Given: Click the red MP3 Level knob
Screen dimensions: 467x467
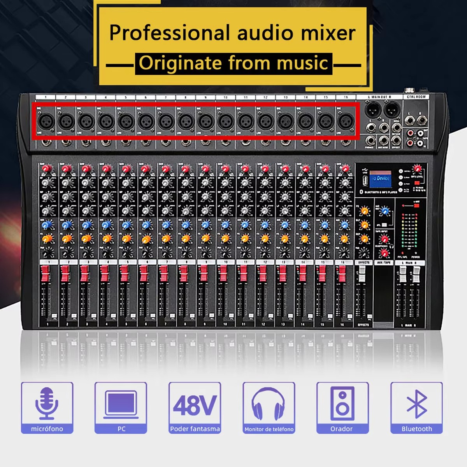Looking at the screenshot, I should pos(418,169).
